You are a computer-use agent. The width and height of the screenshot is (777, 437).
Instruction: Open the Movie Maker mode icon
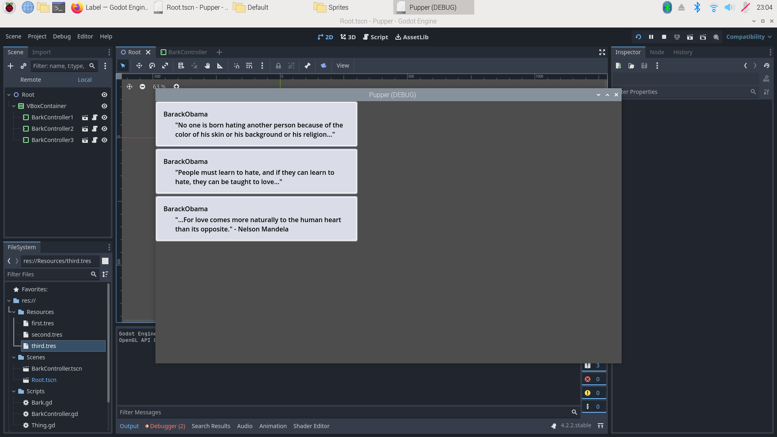(x=716, y=37)
